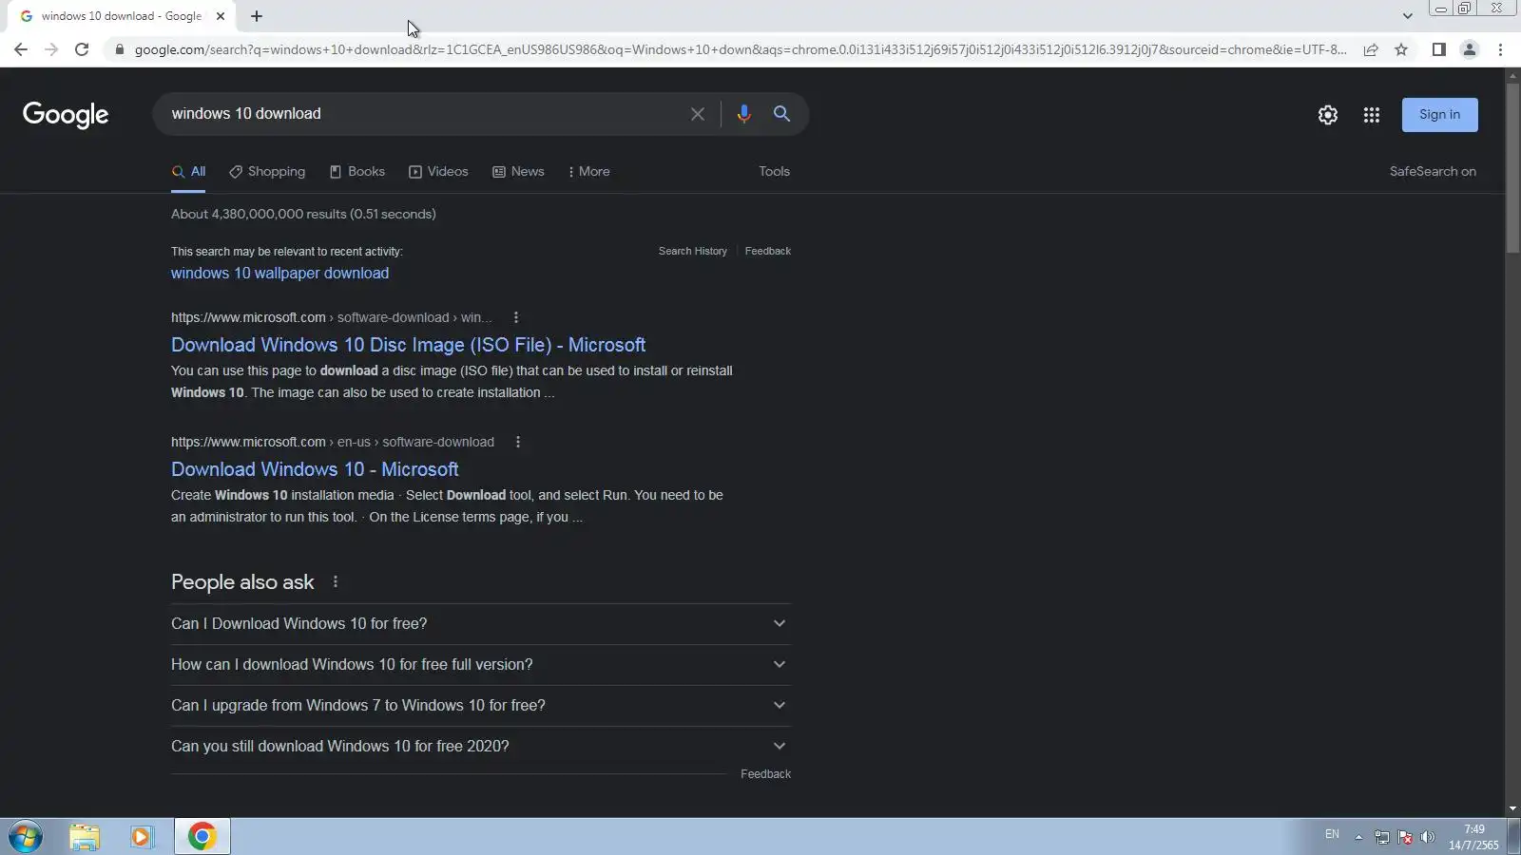
Task: Open 'windows 10 wallpaper download' suggestion
Action: [279, 274]
